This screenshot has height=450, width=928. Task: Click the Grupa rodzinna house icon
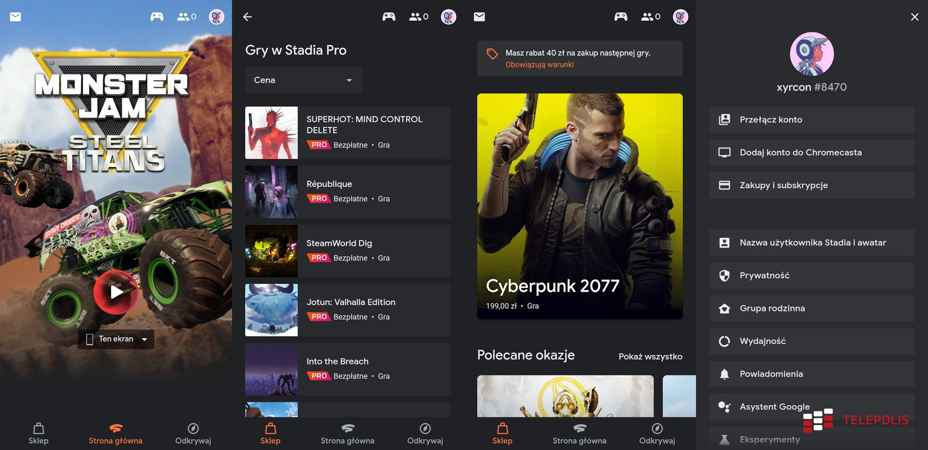(x=724, y=309)
